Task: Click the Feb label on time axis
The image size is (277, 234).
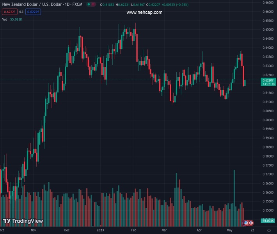Action: [x=134, y=230]
